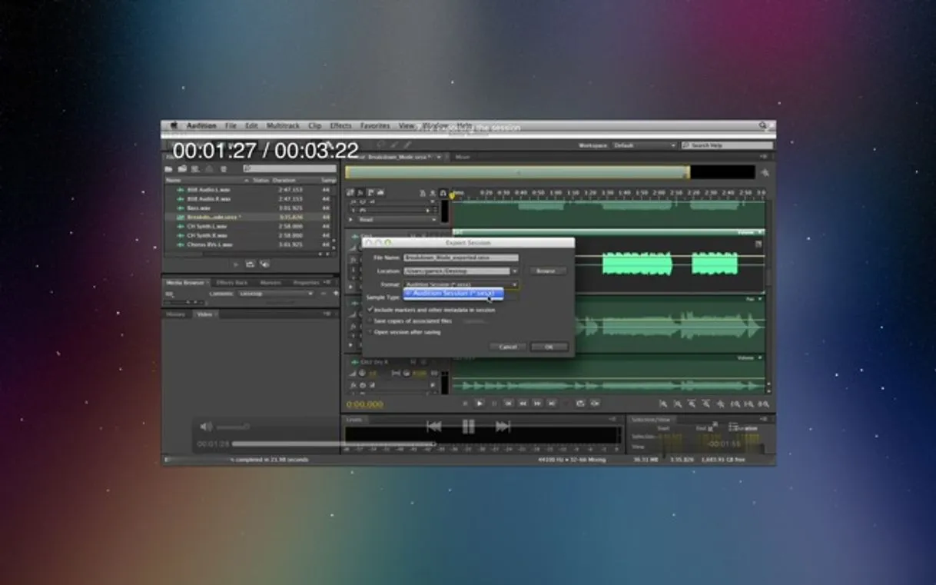Switch to the Video tab
Screen dimensions: 936x585
[x=204, y=314]
